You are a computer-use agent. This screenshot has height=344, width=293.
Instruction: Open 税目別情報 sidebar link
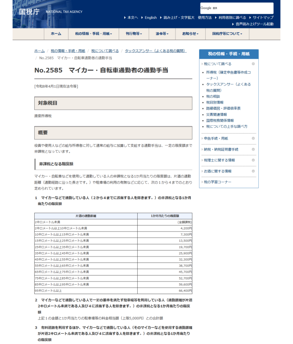(x=215, y=102)
